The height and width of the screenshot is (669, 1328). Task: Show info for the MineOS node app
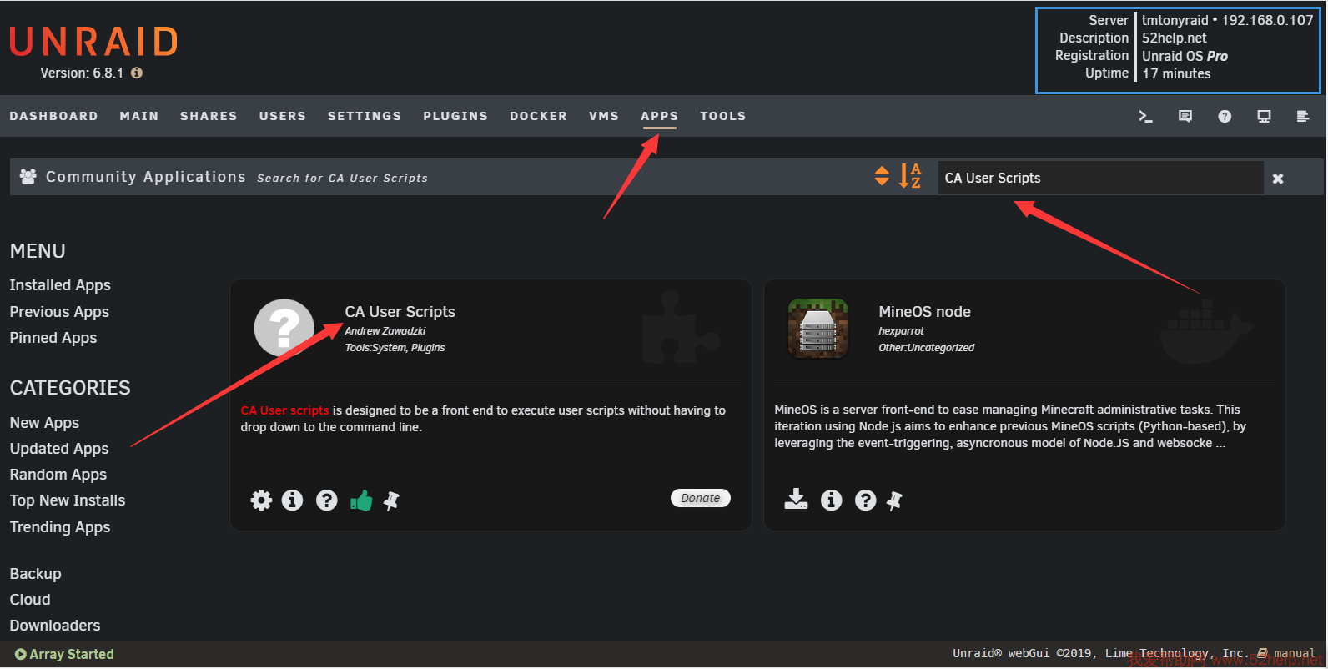click(x=831, y=500)
